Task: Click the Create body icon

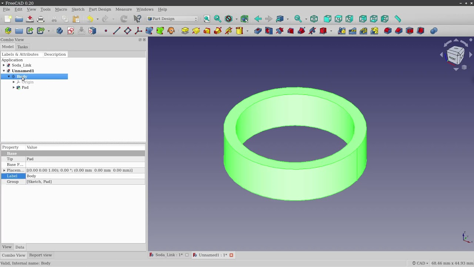Action: [x=60, y=31]
